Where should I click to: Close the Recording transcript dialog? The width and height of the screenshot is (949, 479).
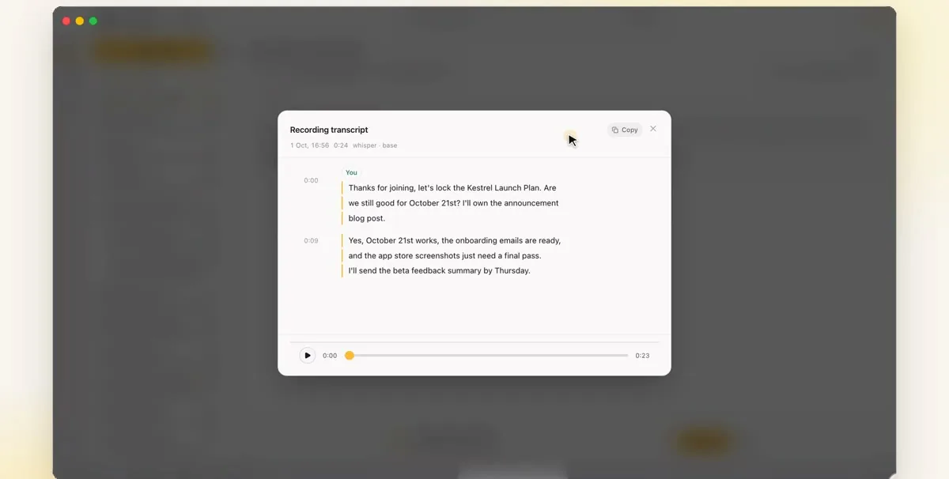[653, 129]
